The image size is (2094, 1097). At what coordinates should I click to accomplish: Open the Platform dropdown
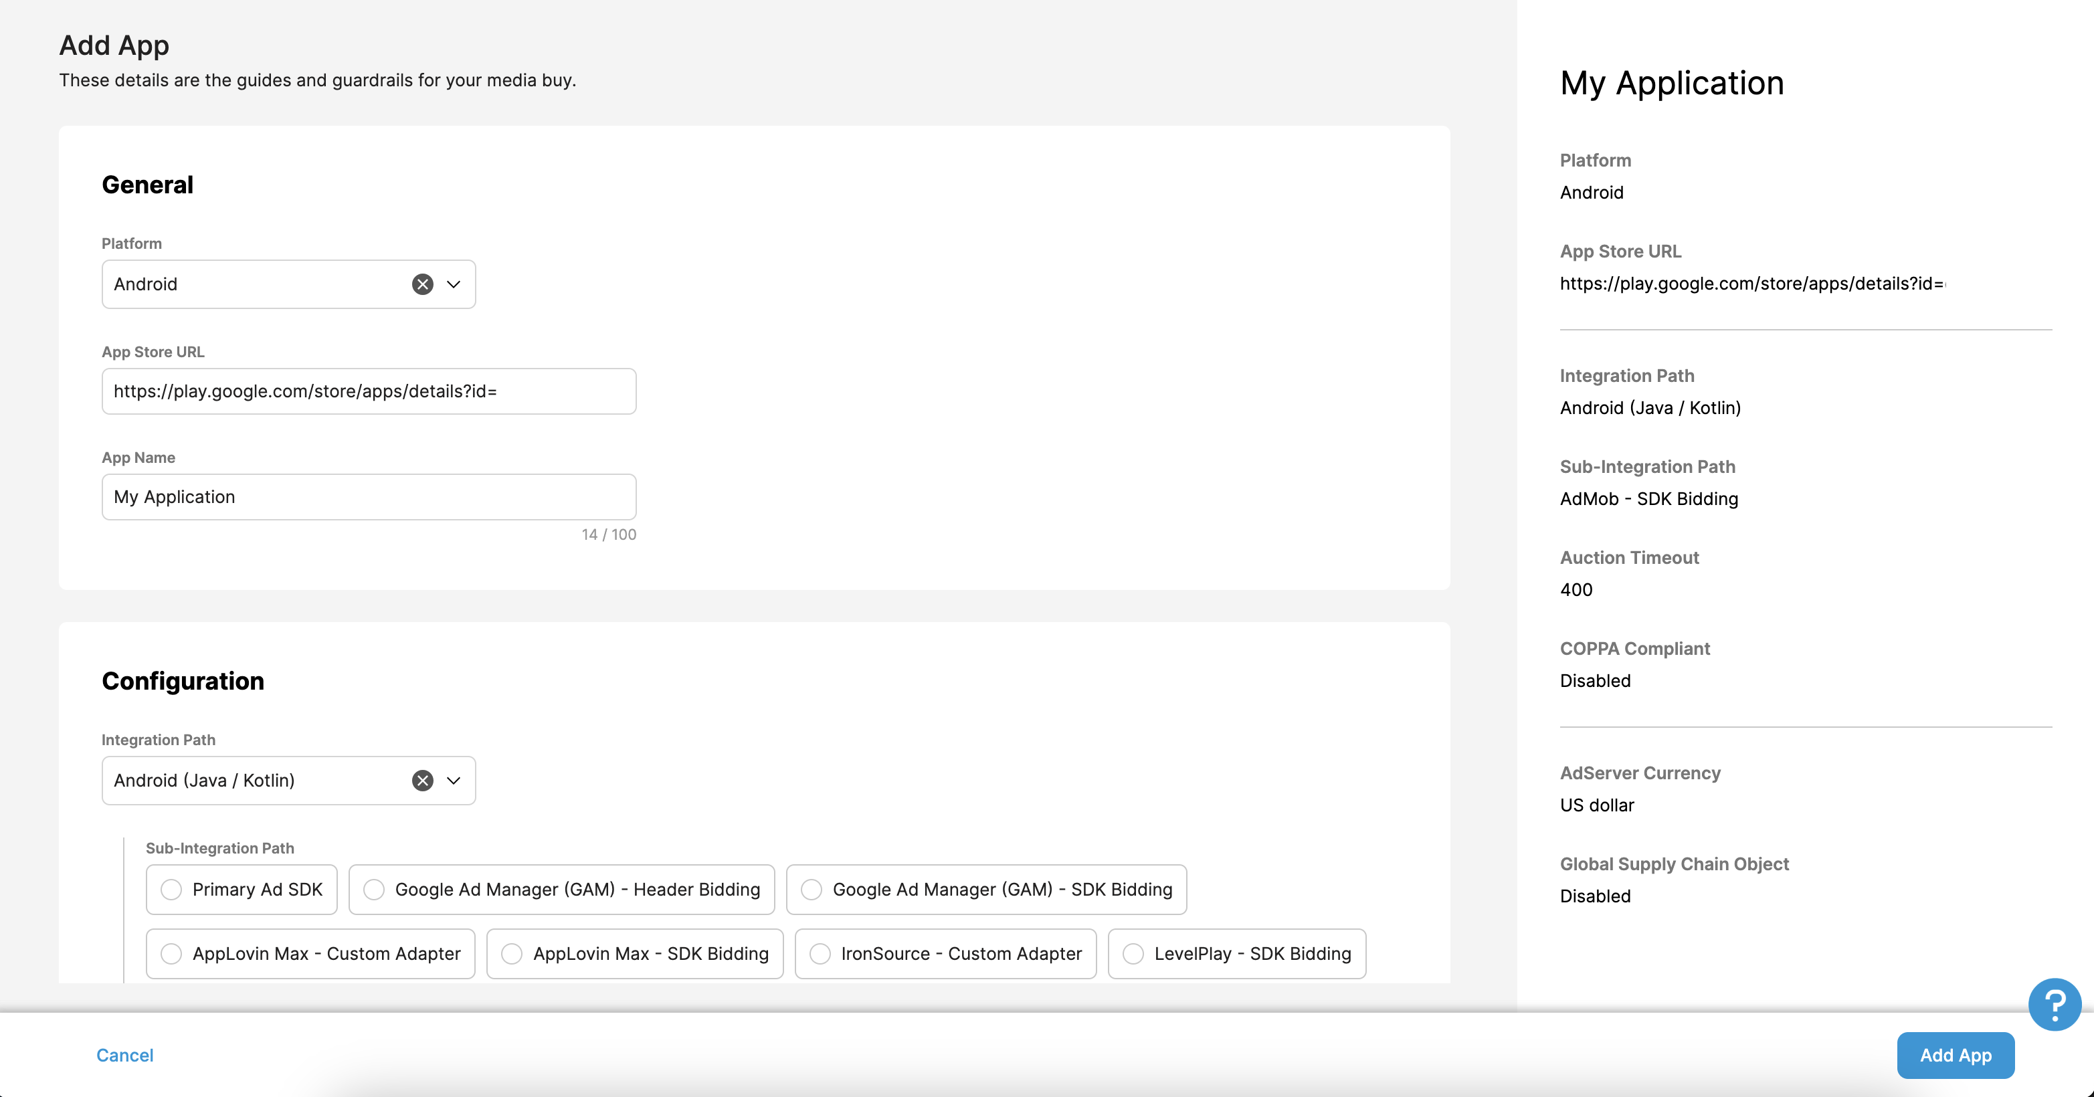452,284
